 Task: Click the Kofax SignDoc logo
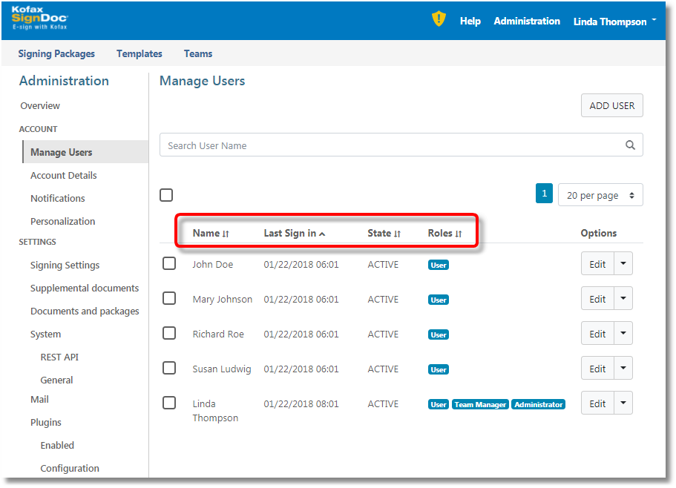tap(39, 19)
